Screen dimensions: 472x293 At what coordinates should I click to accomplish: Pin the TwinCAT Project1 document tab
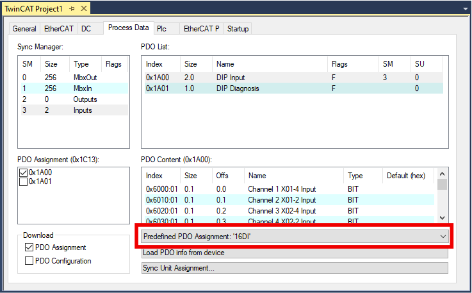point(72,9)
